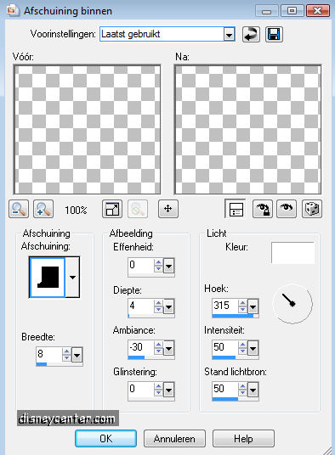Image resolution: width=335 pixels, height=455 pixels.
Task: Adjust Stand lichtbron with spinner arrows
Action: click(x=243, y=390)
